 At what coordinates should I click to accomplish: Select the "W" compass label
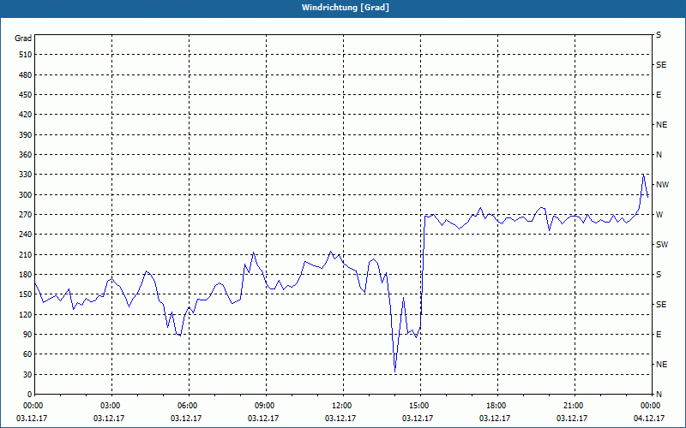659,215
